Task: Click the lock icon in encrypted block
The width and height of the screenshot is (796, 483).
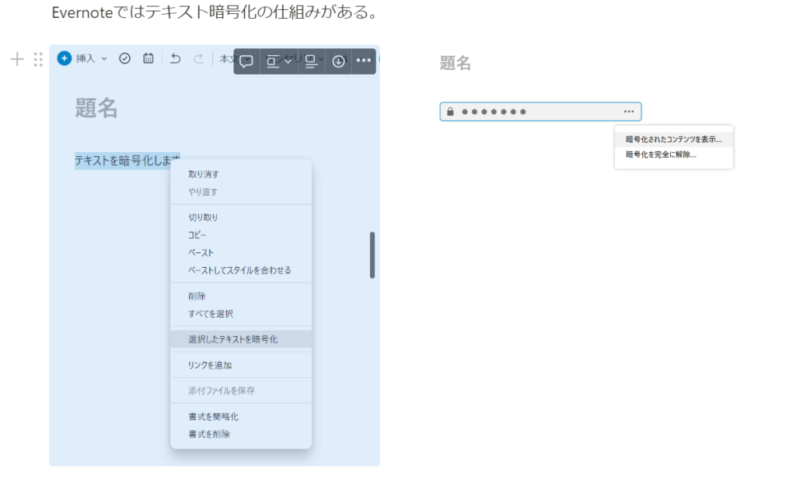Action: pyautogui.click(x=450, y=112)
